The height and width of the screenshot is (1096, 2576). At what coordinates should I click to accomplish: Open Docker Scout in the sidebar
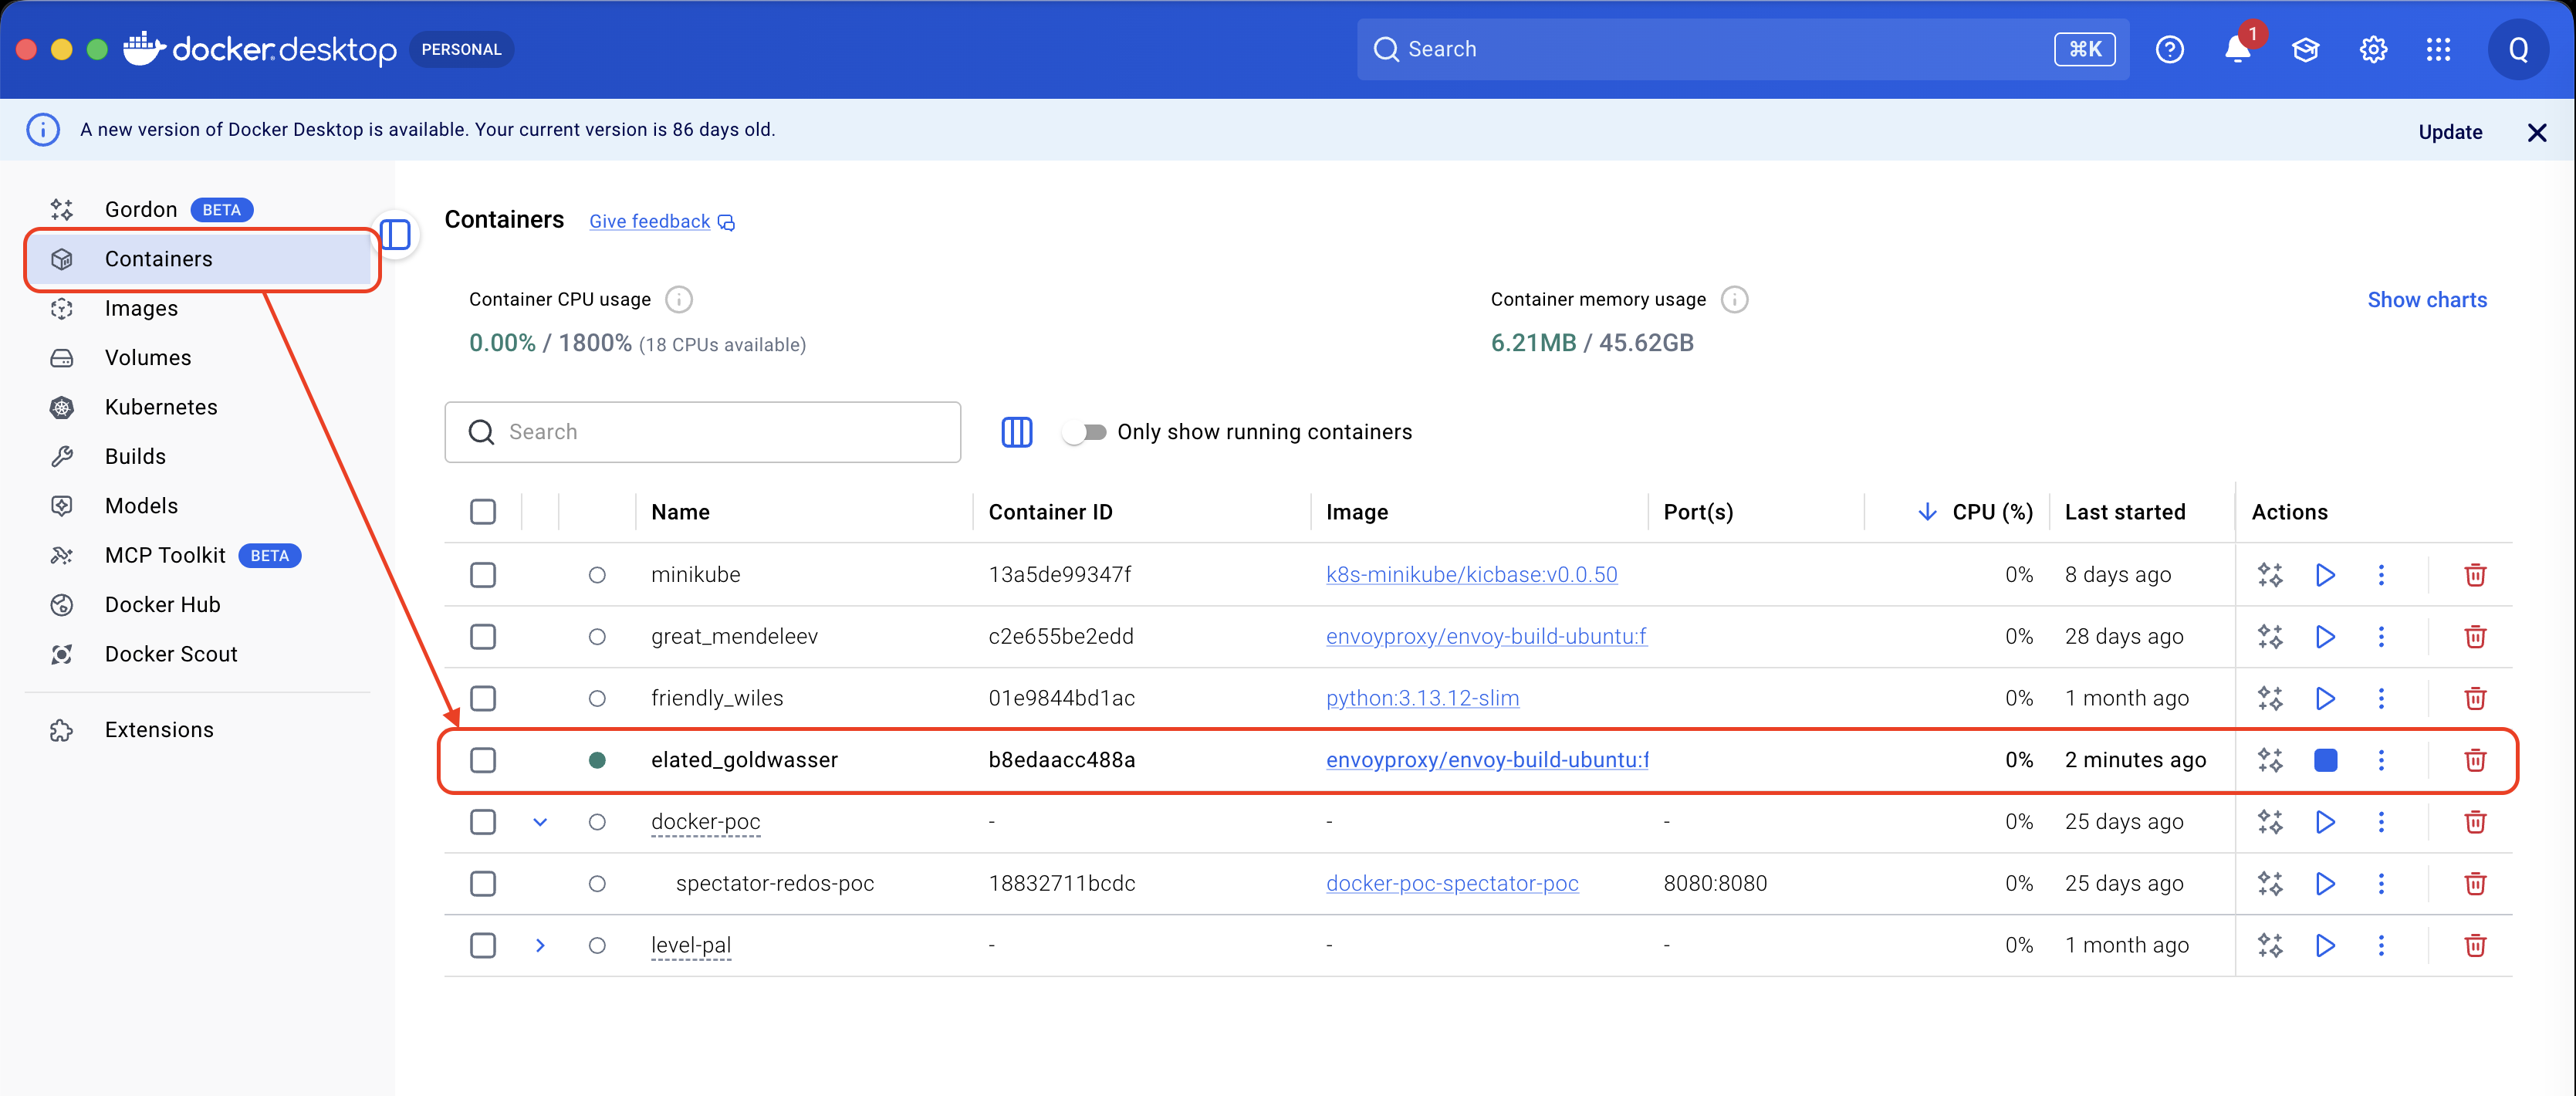(x=199, y=654)
